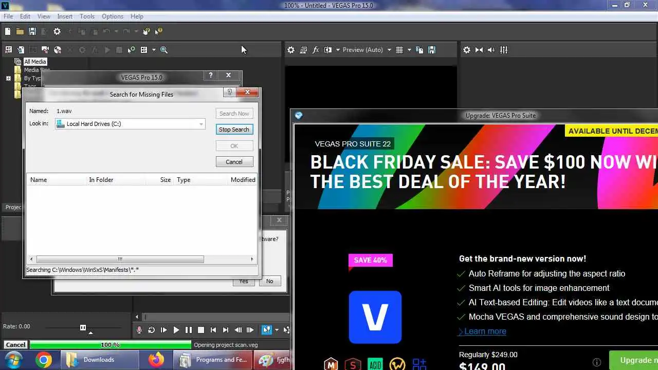Open the View menu

pos(44,16)
